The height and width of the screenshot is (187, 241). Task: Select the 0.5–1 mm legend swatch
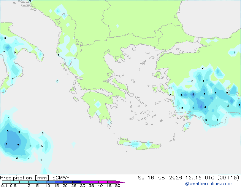click(x=15, y=182)
